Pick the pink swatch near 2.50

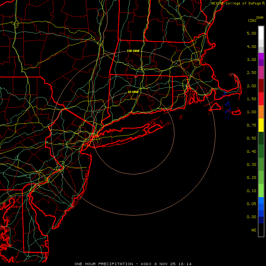point(261,73)
